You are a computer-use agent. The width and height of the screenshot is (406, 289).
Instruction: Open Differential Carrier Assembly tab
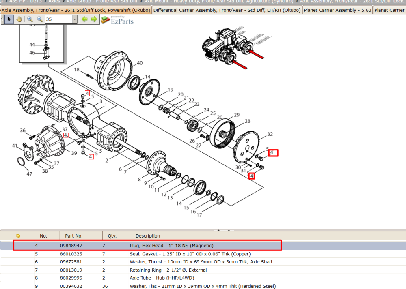(x=227, y=10)
